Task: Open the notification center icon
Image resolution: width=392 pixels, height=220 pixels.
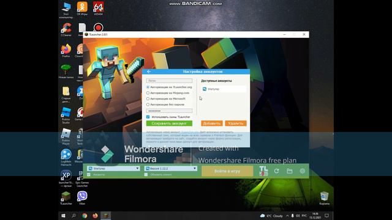Action: pyautogui.click(x=326, y=216)
